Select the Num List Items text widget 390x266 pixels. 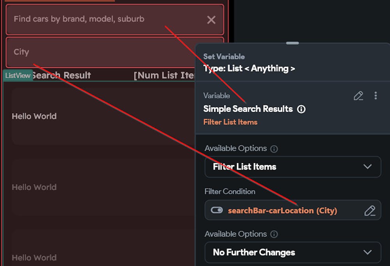[164, 75]
